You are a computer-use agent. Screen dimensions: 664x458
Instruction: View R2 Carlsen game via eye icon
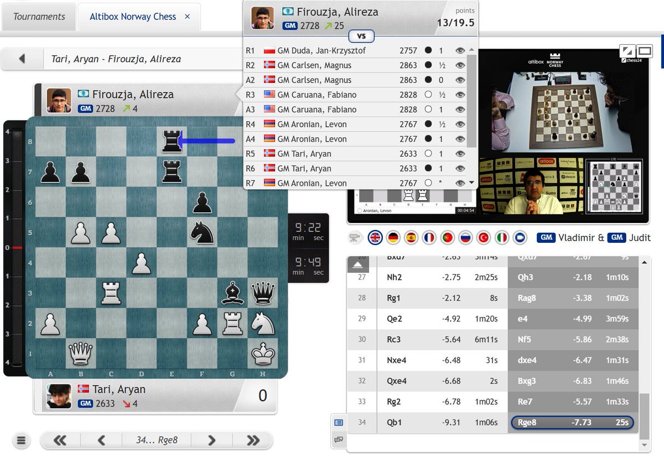coord(459,65)
